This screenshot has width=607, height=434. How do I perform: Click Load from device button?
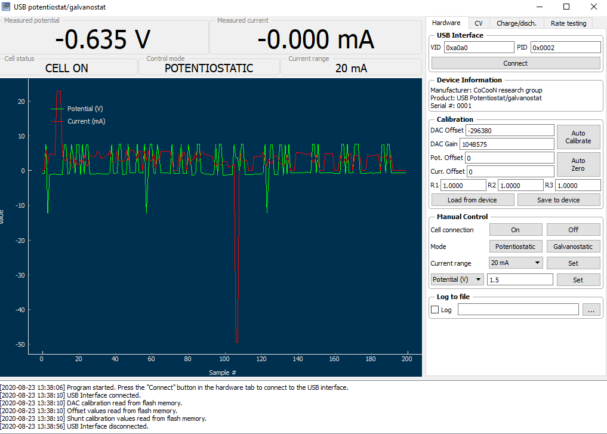coord(472,200)
